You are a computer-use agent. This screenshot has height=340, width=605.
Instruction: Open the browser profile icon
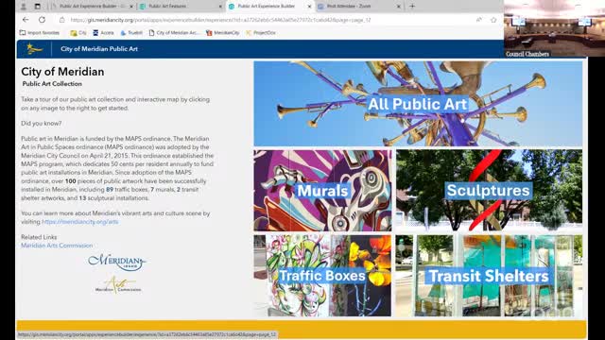pos(23,7)
